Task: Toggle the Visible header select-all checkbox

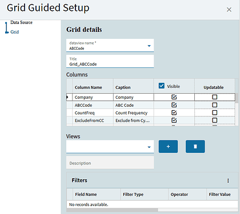Action: click(162, 86)
